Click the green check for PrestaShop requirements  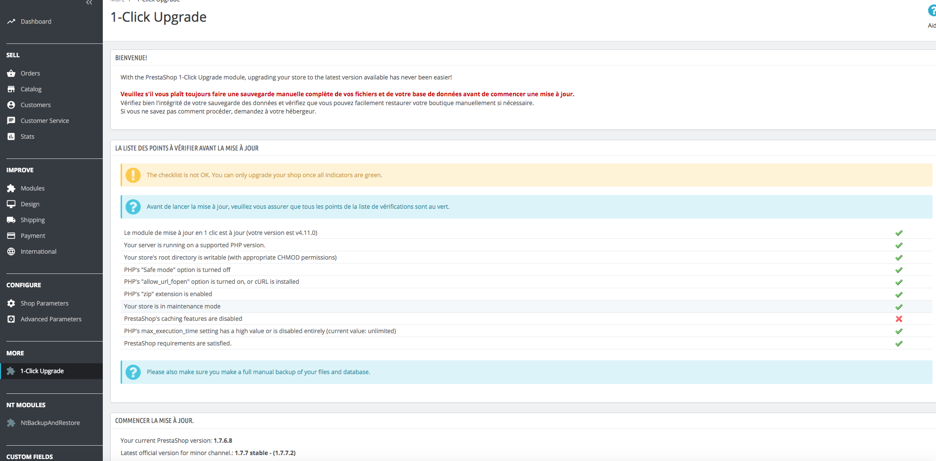coord(899,344)
